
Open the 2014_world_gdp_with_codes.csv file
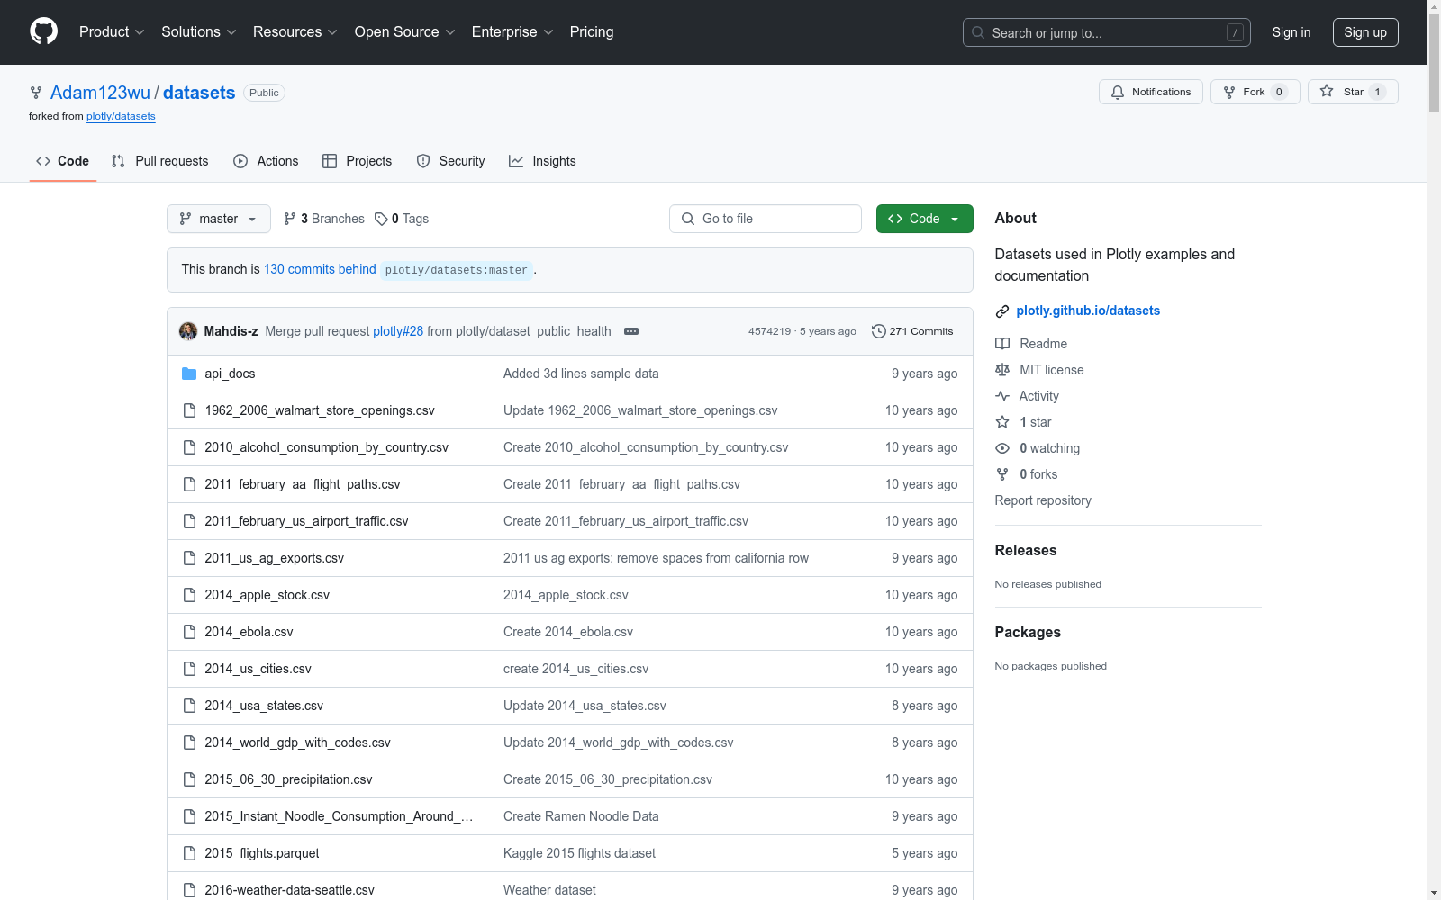[297, 742]
